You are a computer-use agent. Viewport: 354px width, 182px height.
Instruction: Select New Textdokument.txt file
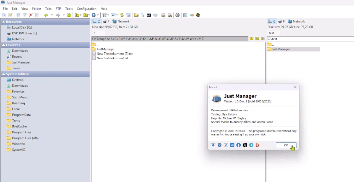point(110,58)
